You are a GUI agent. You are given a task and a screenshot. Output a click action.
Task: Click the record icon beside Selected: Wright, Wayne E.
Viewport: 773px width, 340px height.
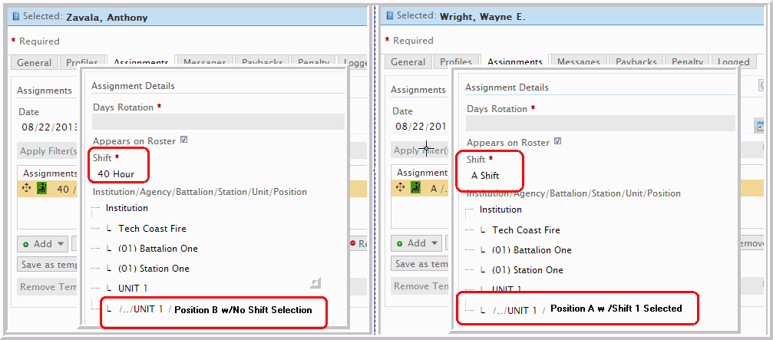[390, 15]
